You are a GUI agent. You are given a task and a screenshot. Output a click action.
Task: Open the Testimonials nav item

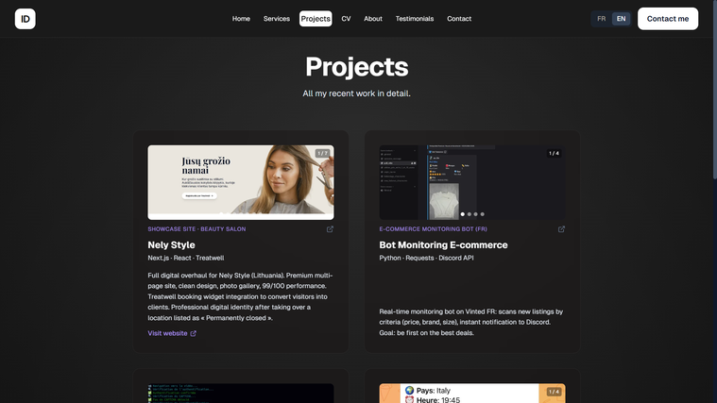(x=415, y=19)
